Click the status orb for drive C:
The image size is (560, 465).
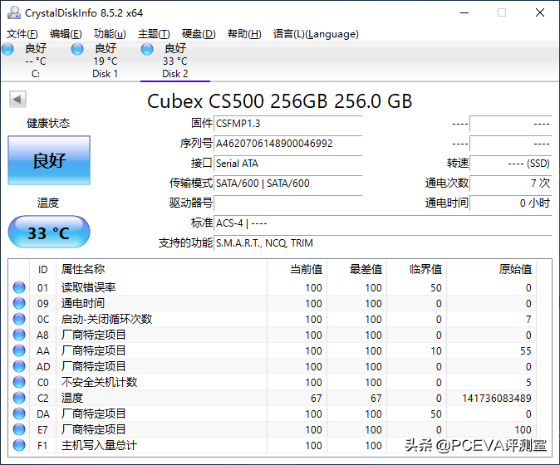[8, 49]
